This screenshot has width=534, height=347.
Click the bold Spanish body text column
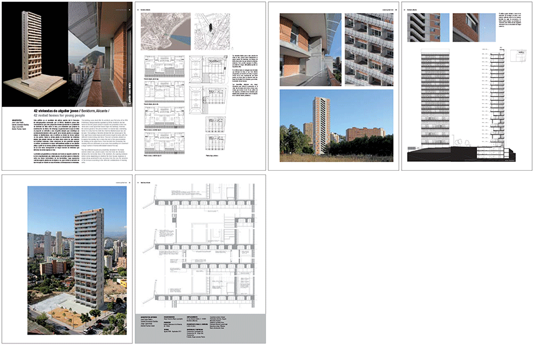point(56,142)
